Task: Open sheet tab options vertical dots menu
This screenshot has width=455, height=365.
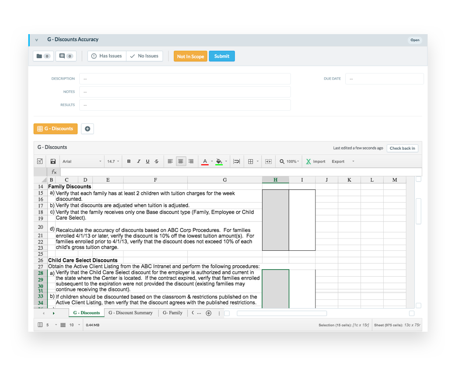Action: coord(219,313)
